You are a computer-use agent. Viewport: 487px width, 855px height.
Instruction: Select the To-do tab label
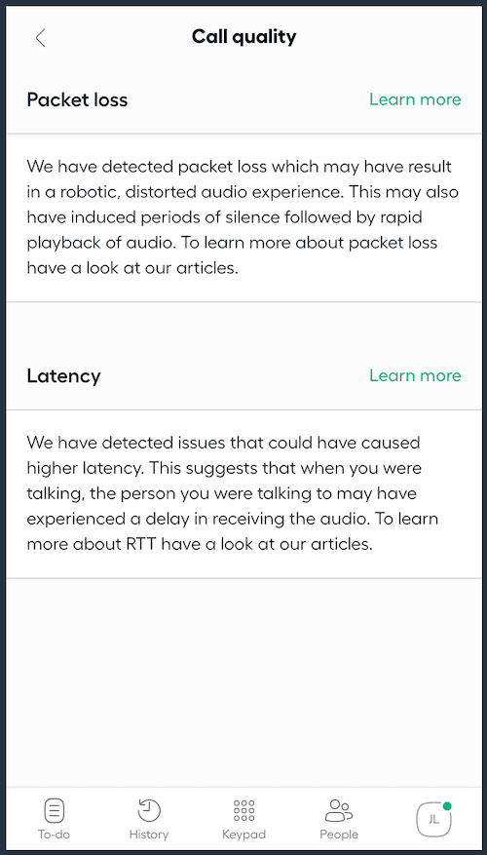click(54, 835)
